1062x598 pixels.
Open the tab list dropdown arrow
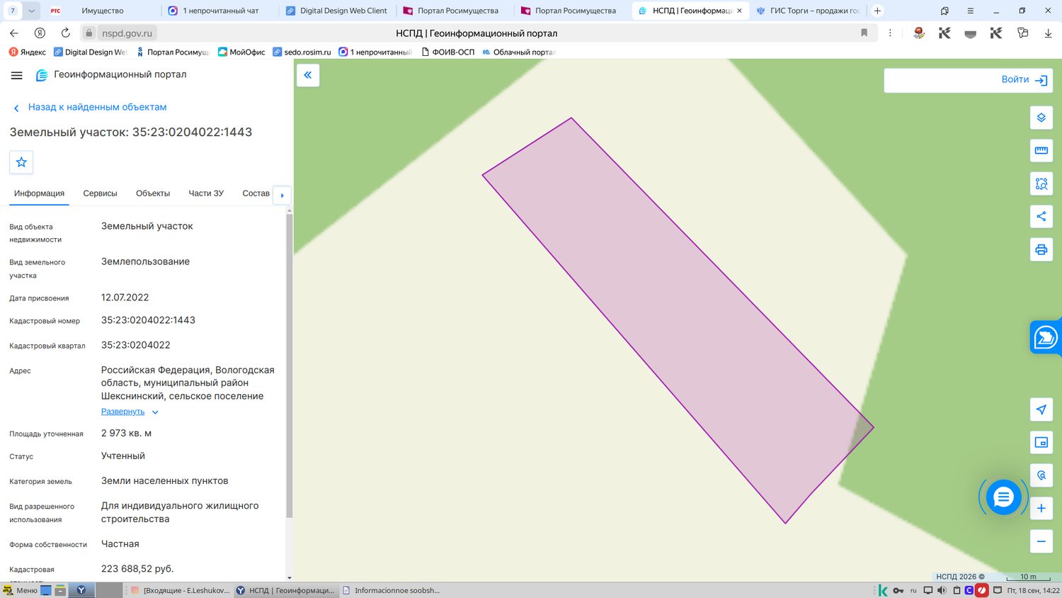pyautogui.click(x=32, y=11)
